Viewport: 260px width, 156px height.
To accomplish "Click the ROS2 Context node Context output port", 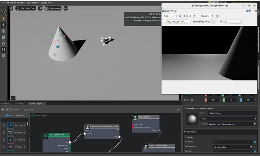I will [x=159, y=130].
